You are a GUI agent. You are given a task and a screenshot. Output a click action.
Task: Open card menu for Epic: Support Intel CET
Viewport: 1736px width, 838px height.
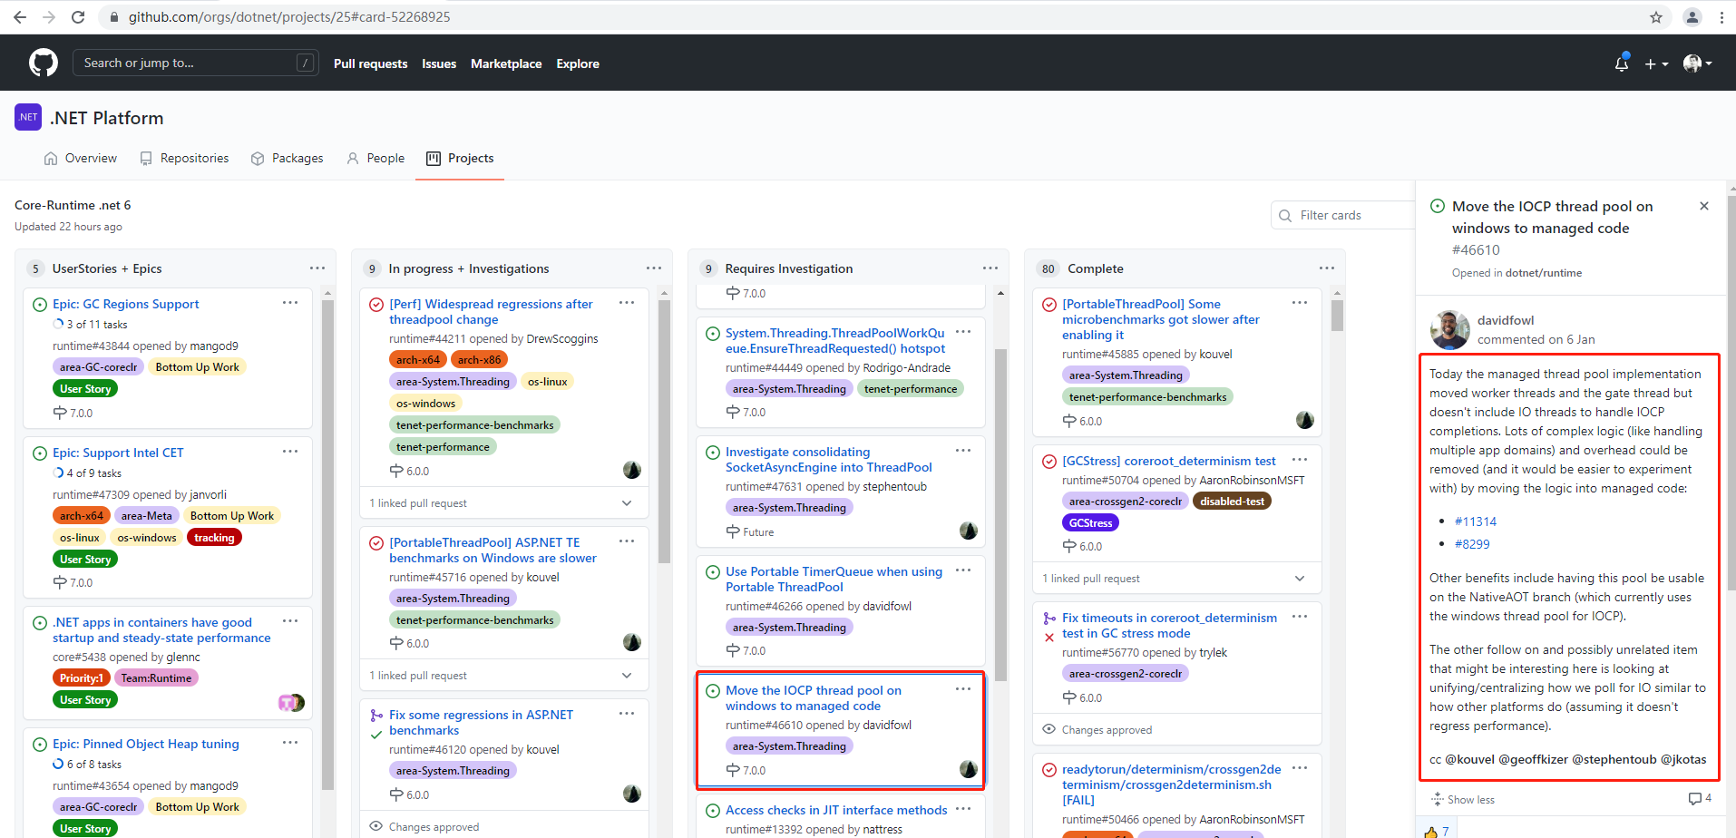tap(290, 452)
